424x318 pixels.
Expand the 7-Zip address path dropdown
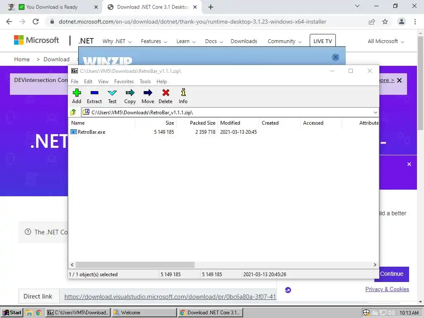tap(375, 113)
